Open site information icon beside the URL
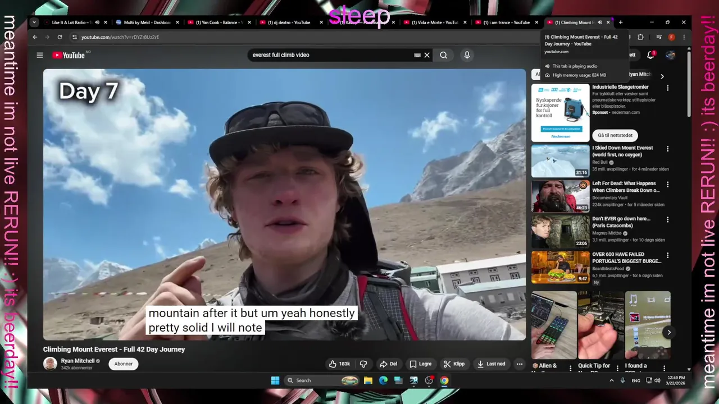719x404 pixels. pyautogui.click(x=74, y=37)
